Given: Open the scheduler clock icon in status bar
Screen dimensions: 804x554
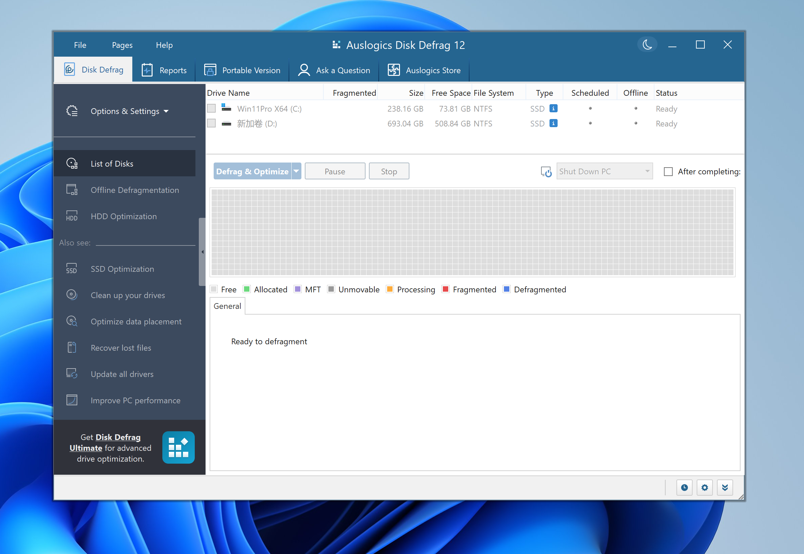Looking at the screenshot, I should [685, 487].
